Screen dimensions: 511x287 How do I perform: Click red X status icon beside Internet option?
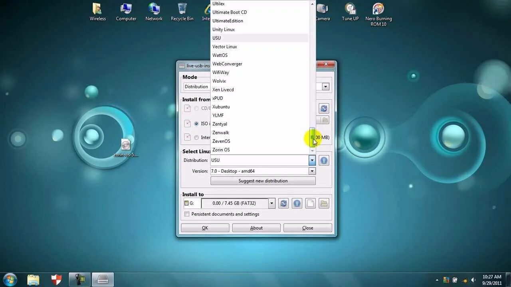click(x=187, y=137)
